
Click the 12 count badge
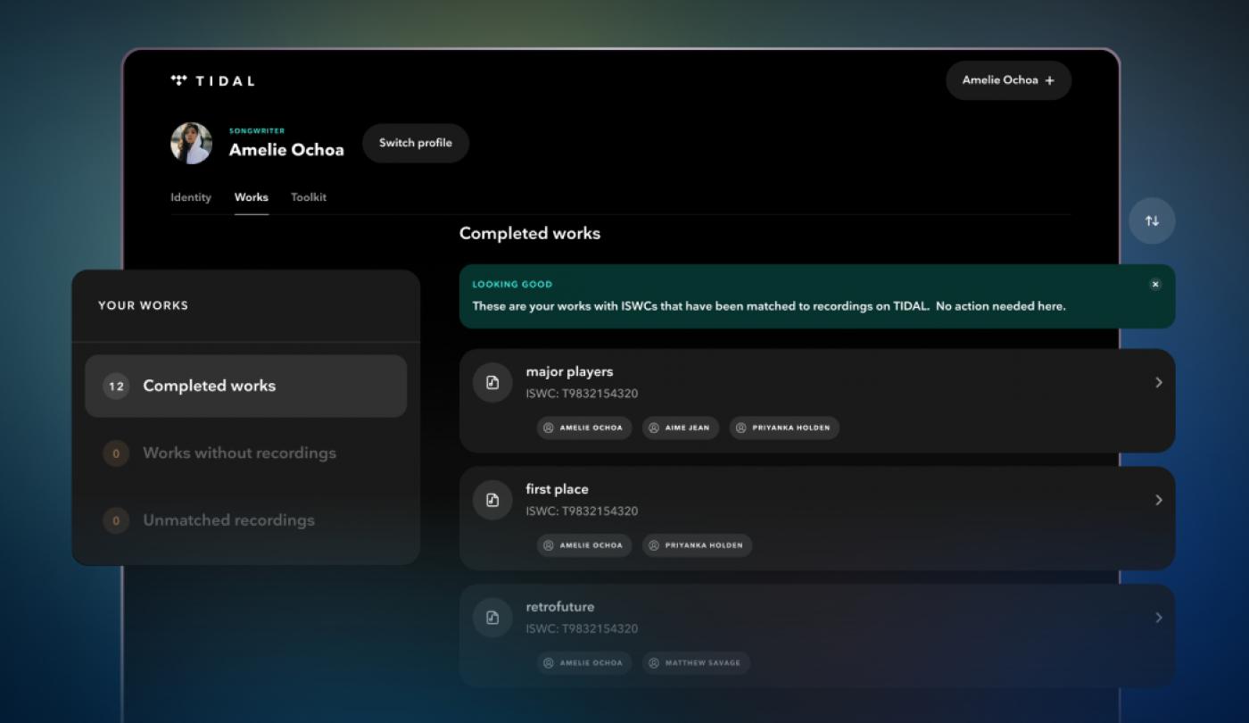[x=116, y=386]
